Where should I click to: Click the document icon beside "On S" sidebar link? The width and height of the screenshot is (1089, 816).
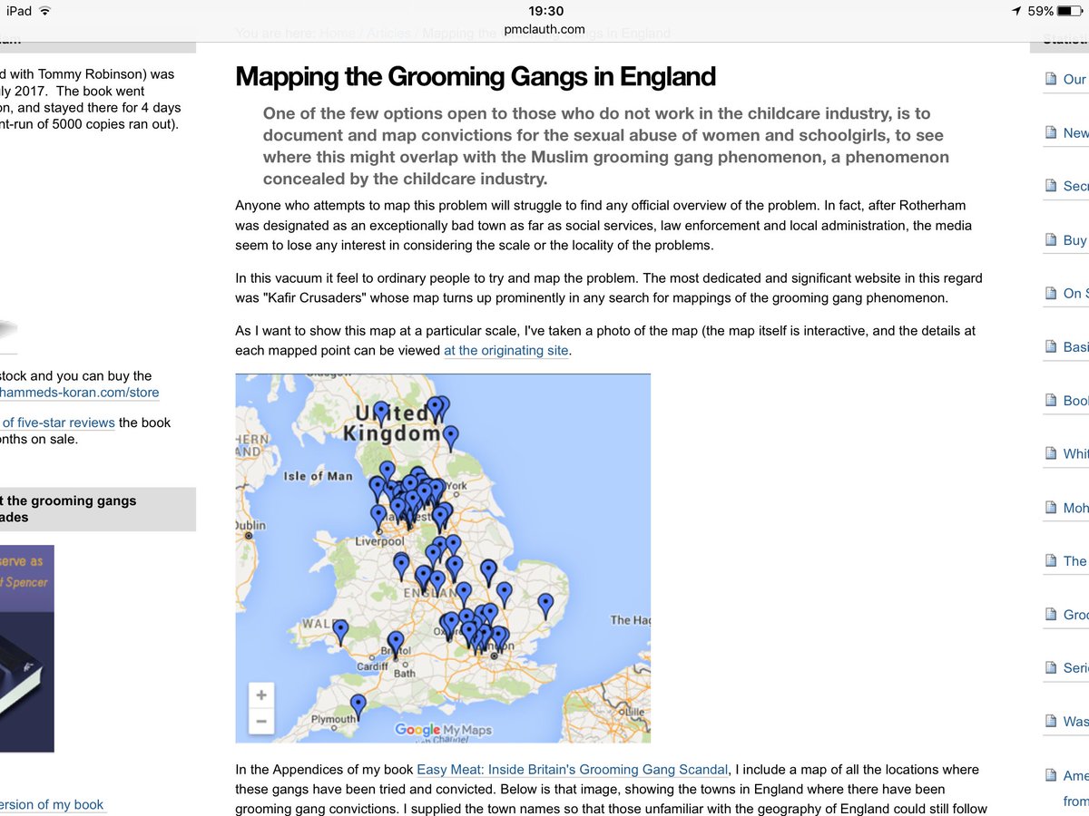tap(1051, 294)
